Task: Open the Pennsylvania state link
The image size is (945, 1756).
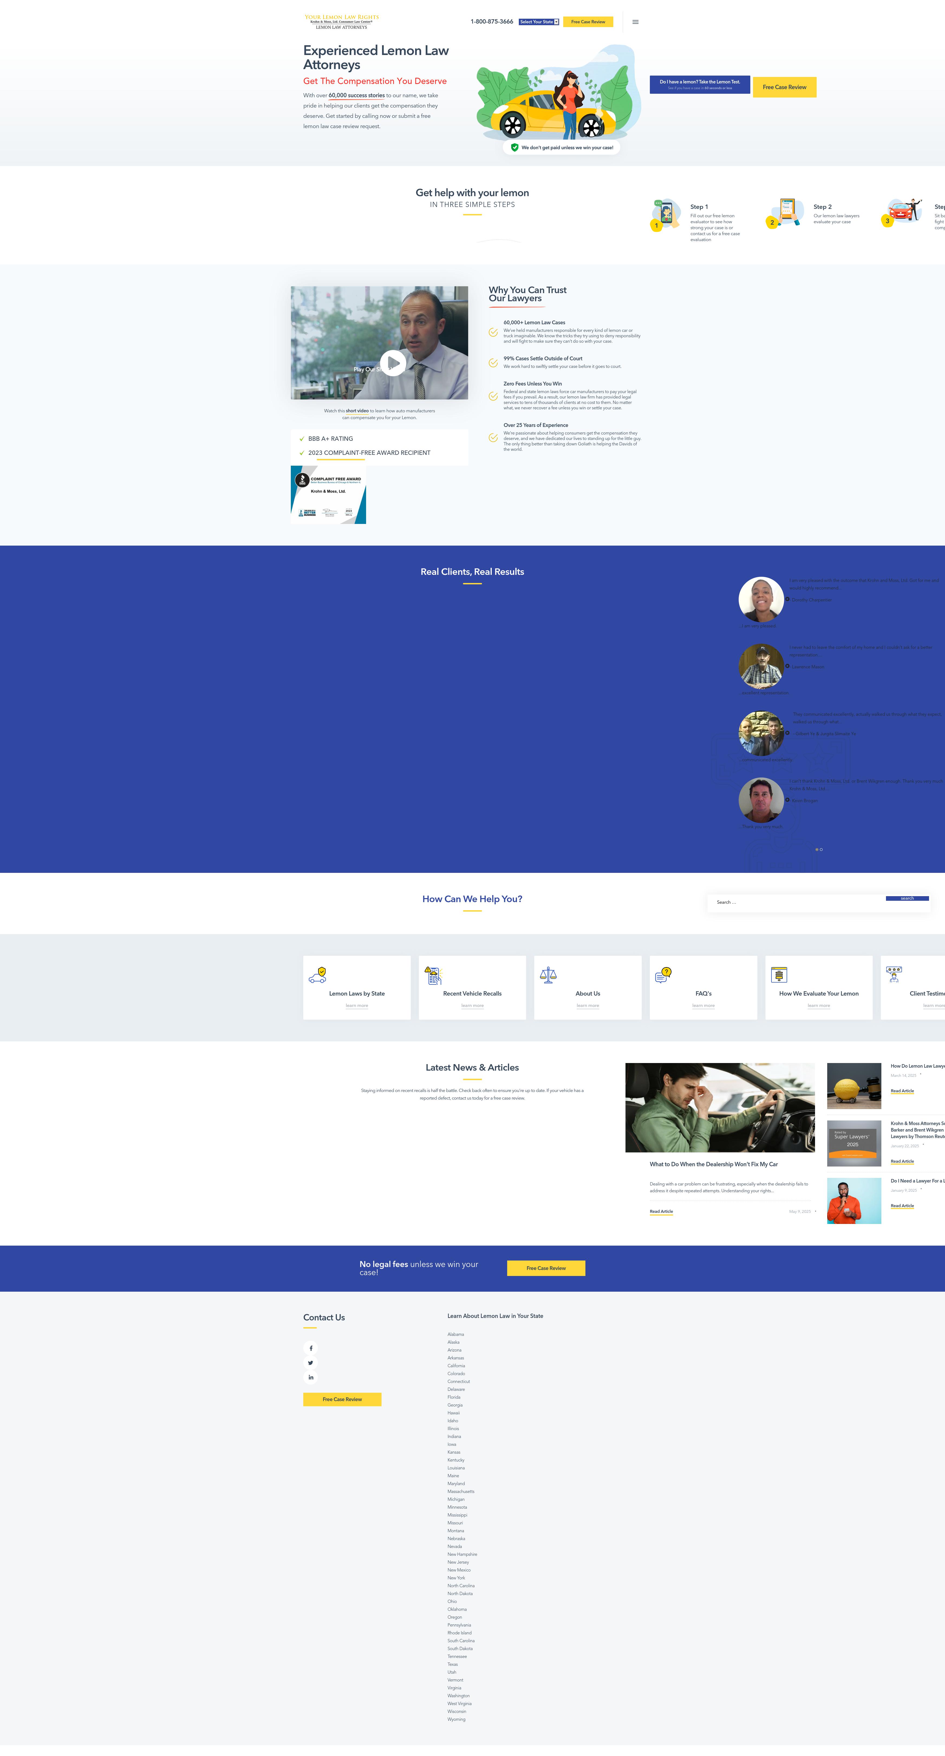Action: click(x=459, y=1625)
